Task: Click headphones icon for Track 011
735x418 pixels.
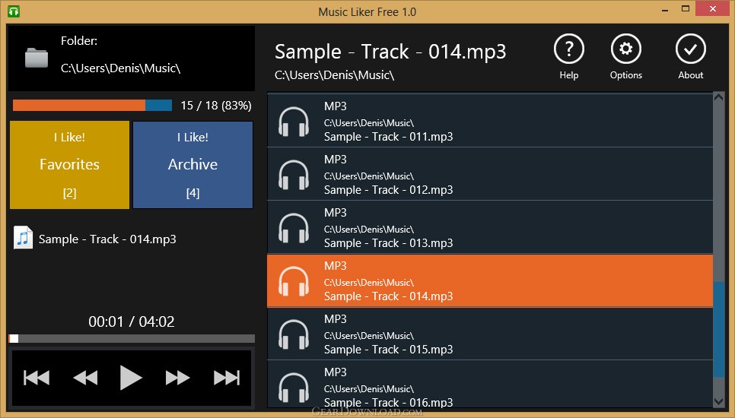Action: pyautogui.click(x=294, y=122)
